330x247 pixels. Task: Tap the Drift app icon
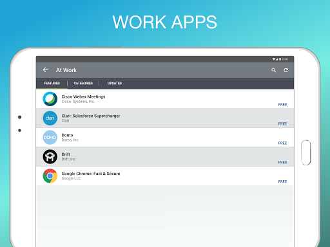(x=50, y=157)
